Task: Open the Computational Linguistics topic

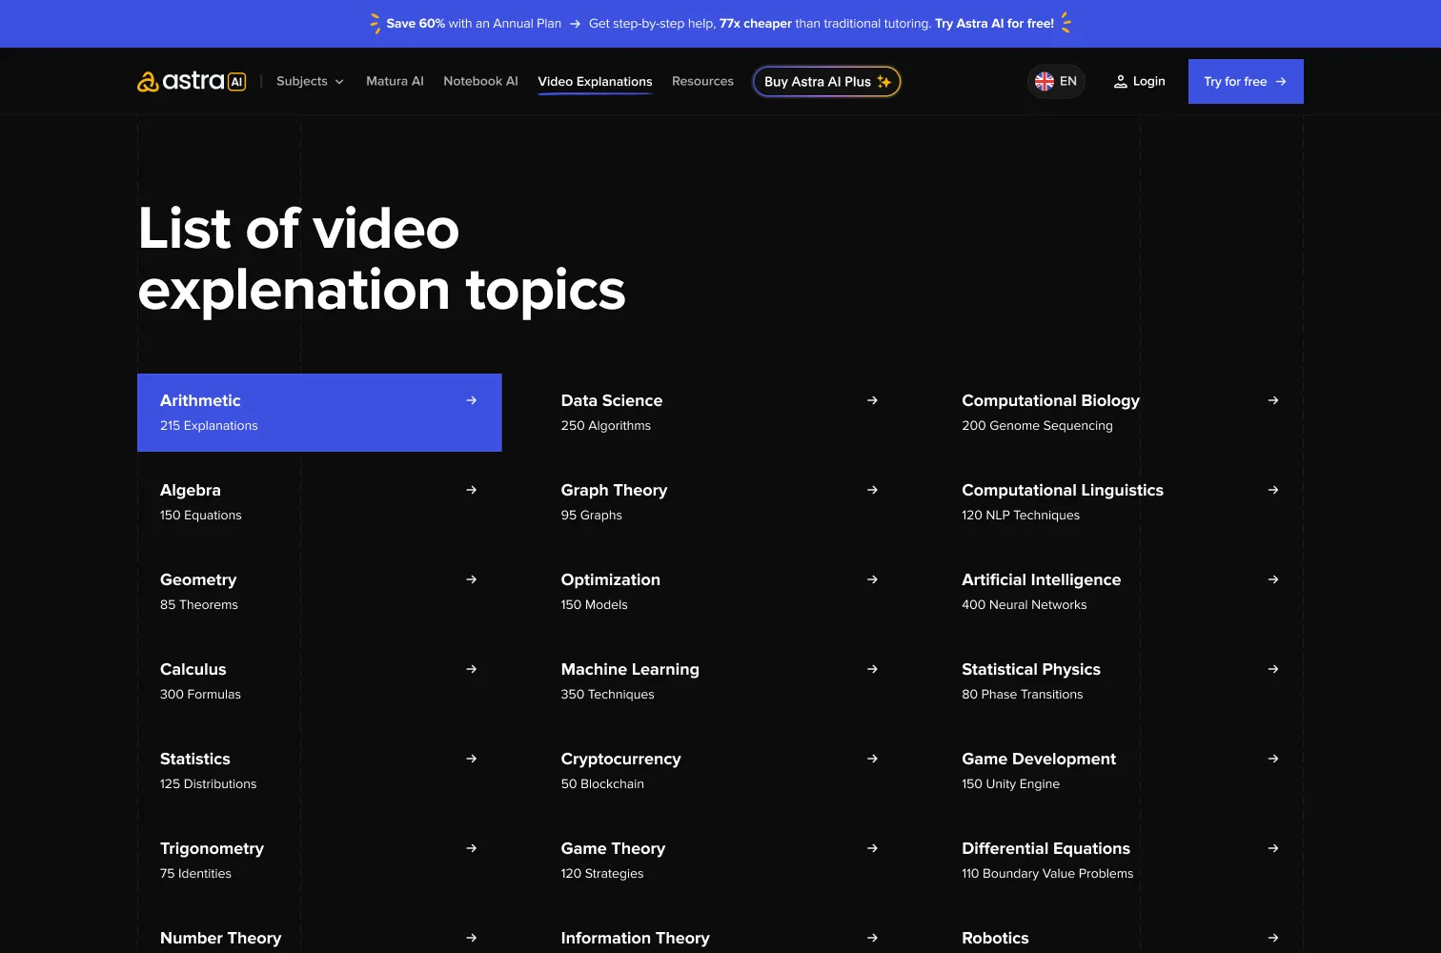Action: (1122, 502)
